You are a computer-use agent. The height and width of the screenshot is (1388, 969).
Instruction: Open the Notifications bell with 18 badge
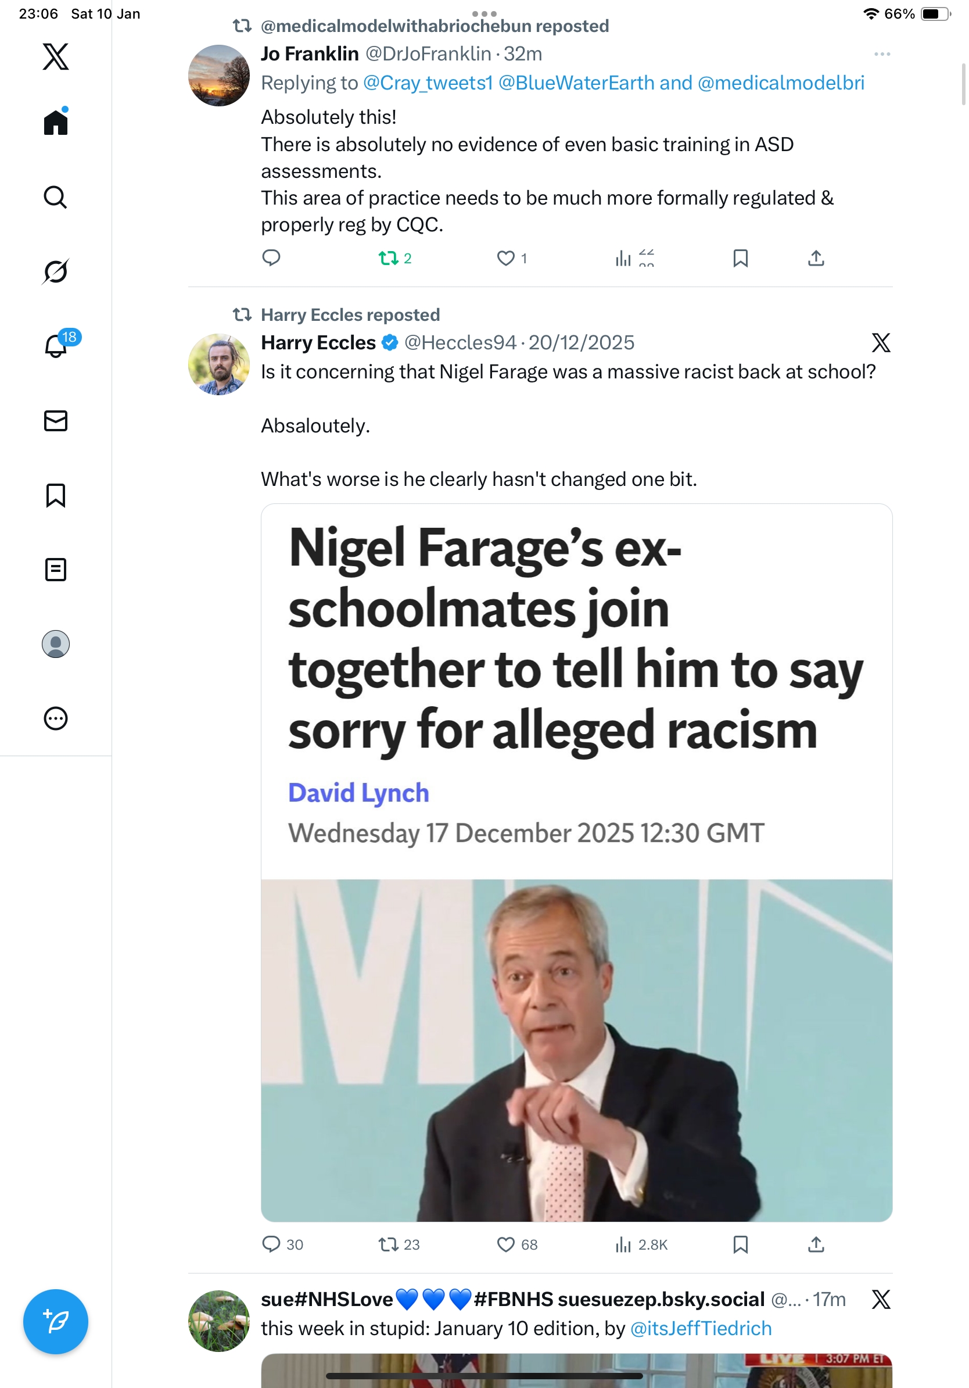point(56,346)
